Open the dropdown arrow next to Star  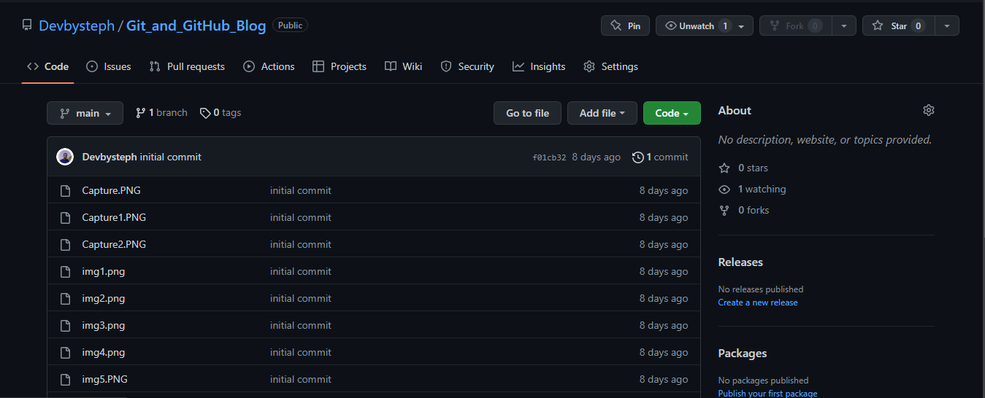[947, 26]
